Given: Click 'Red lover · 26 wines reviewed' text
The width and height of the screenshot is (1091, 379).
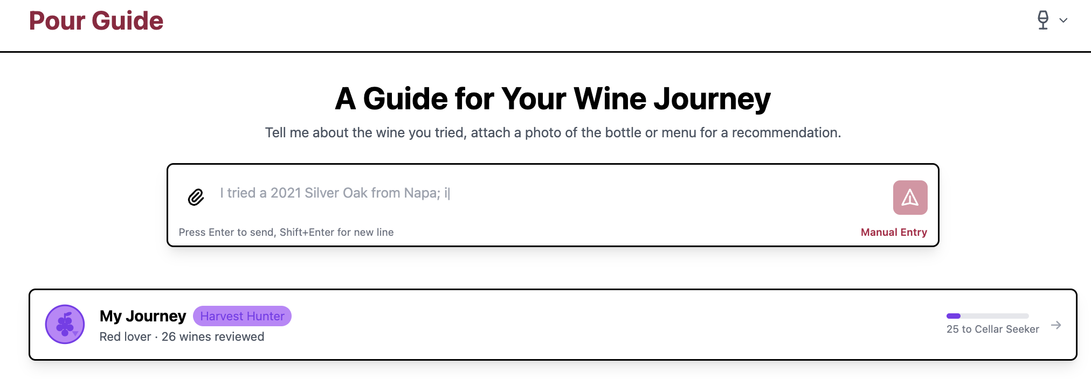Looking at the screenshot, I should [182, 336].
